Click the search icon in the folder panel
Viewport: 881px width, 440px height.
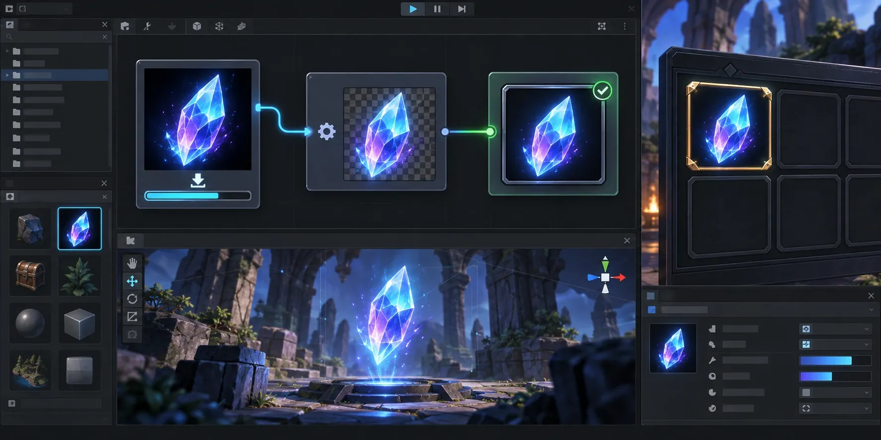click(9, 37)
